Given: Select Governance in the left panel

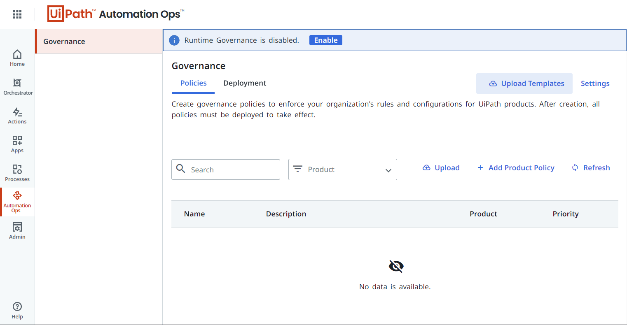Looking at the screenshot, I should point(99,42).
